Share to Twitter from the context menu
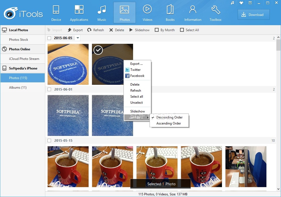281x197 pixels. (x=137, y=70)
